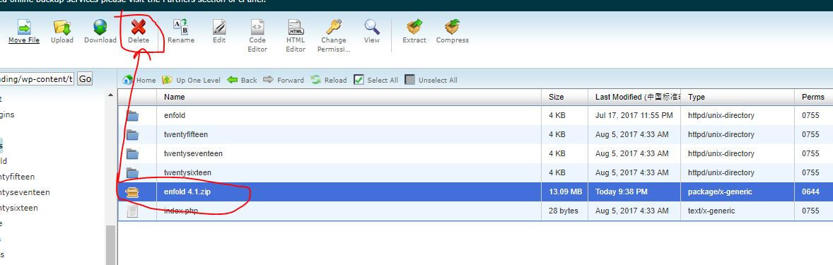Open Change Permissions key icon

(x=334, y=27)
